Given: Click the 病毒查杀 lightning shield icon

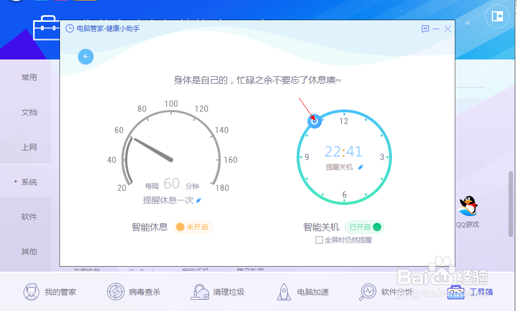Looking at the screenshot, I should pyautogui.click(x=116, y=291).
